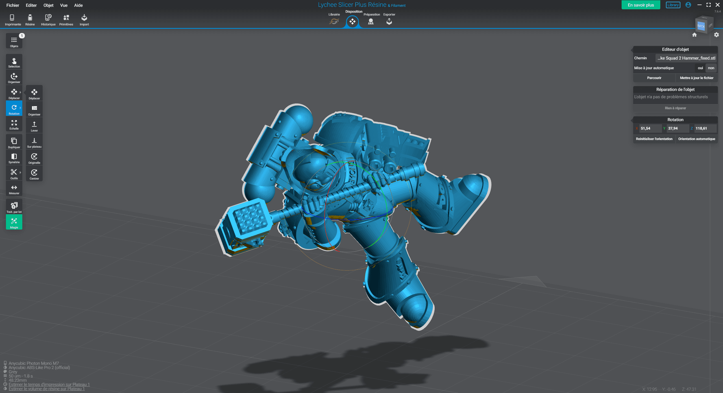The image size is (723, 393).
Task: Click the home view icon
Action: pos(694,35)
